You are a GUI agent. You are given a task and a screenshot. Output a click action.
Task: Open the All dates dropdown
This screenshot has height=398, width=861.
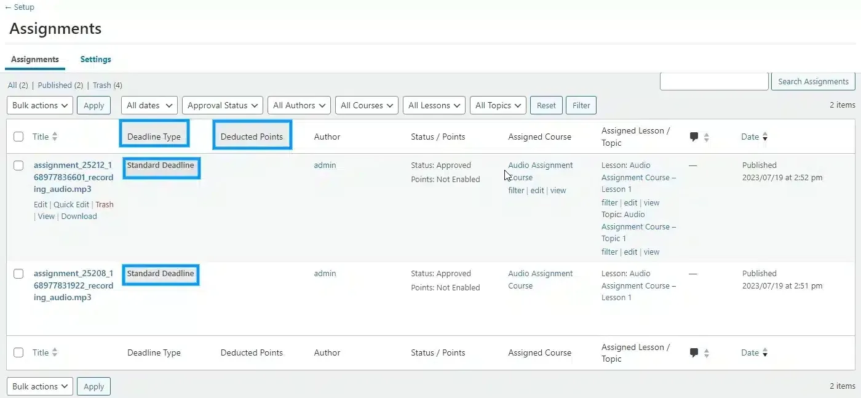[148, 105]
